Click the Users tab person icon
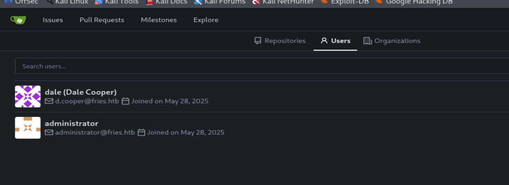The height and width of the screenshot is (185, 509). point(324,41)
